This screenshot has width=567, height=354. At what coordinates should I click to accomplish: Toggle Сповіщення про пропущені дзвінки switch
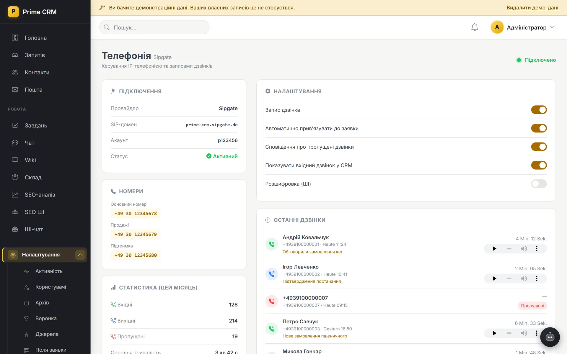(539, 147)
